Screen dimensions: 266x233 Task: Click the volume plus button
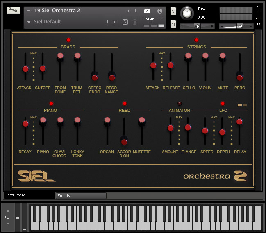pos(250,26)
